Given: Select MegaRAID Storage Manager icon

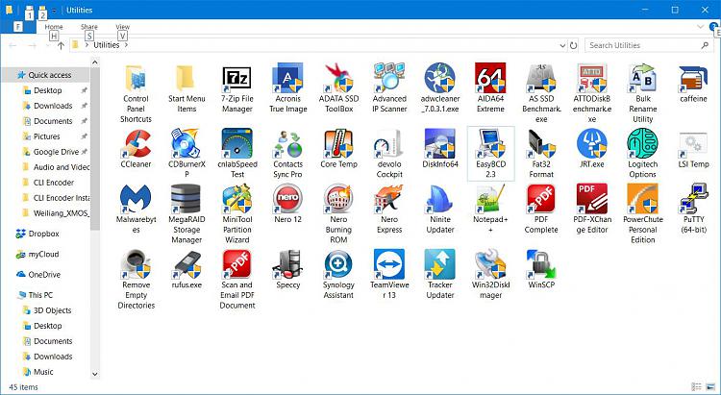Looking at the screenshot, I should tap(186, 200).
